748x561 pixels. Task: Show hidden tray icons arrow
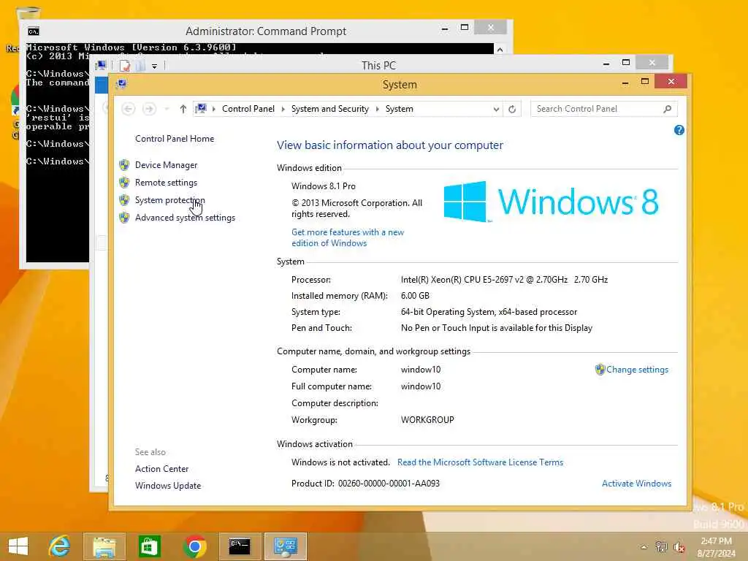[644, 547]
